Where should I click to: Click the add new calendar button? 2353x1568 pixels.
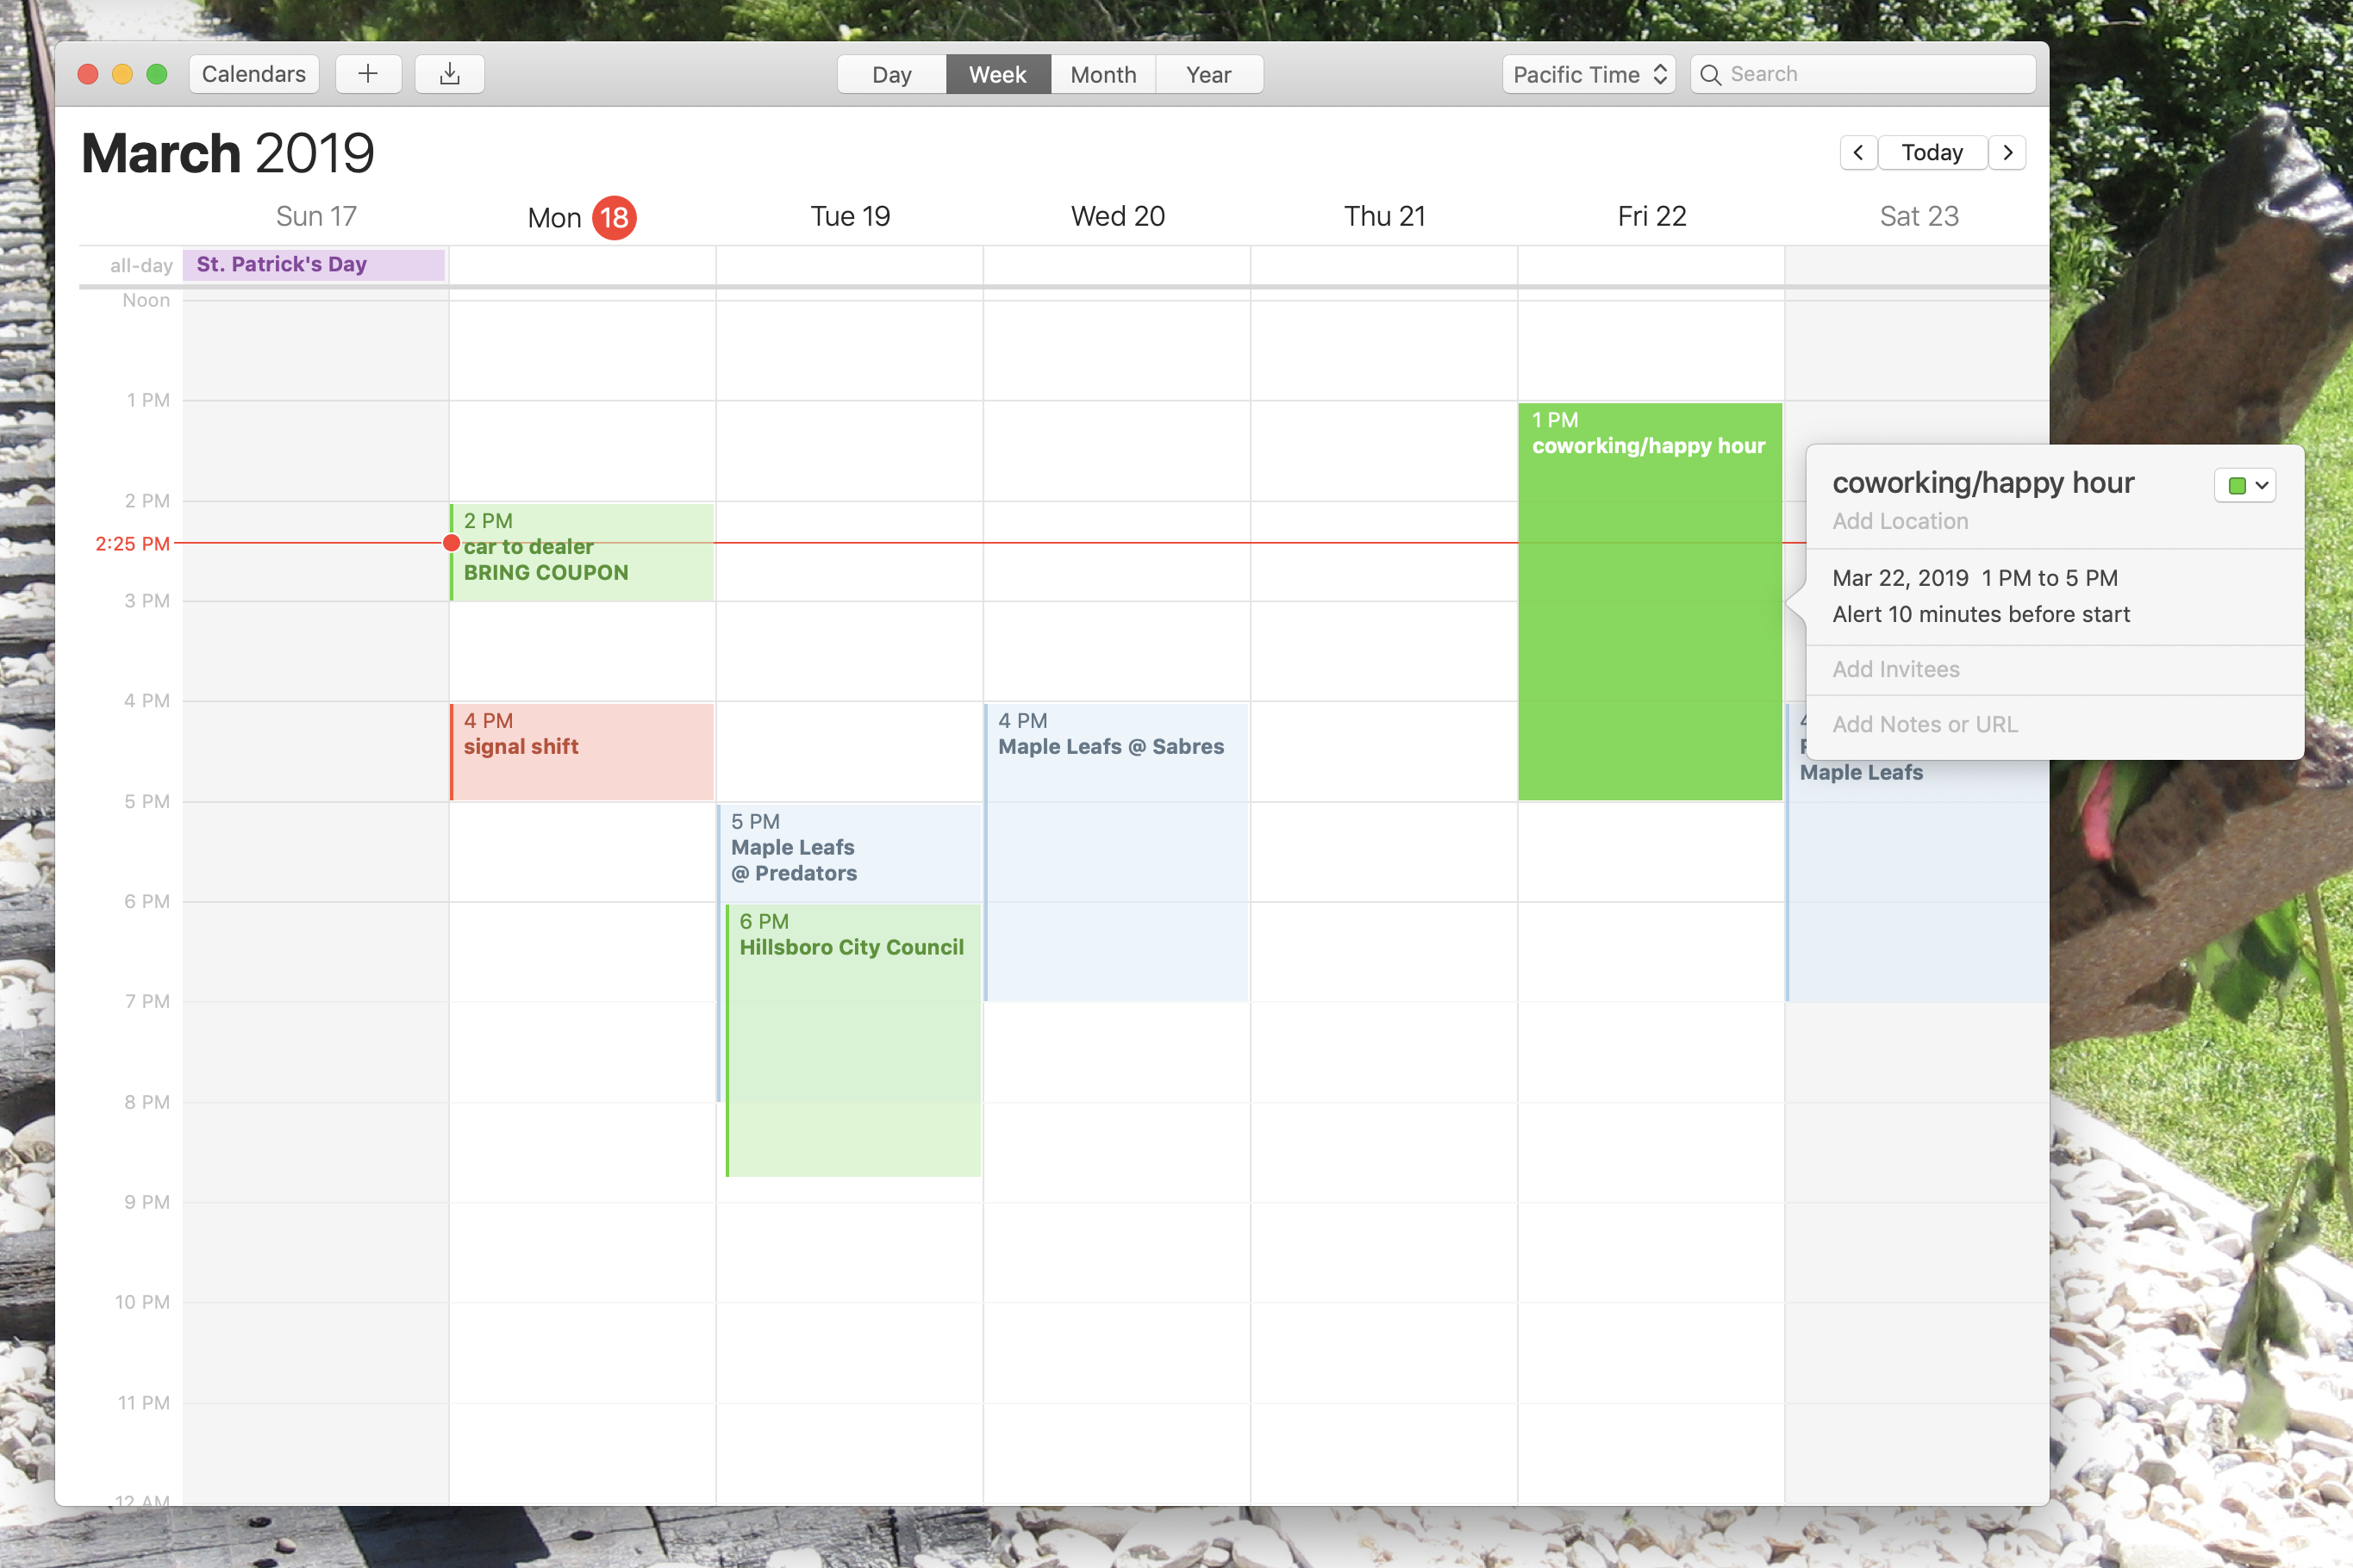click(x=366, y=73)
